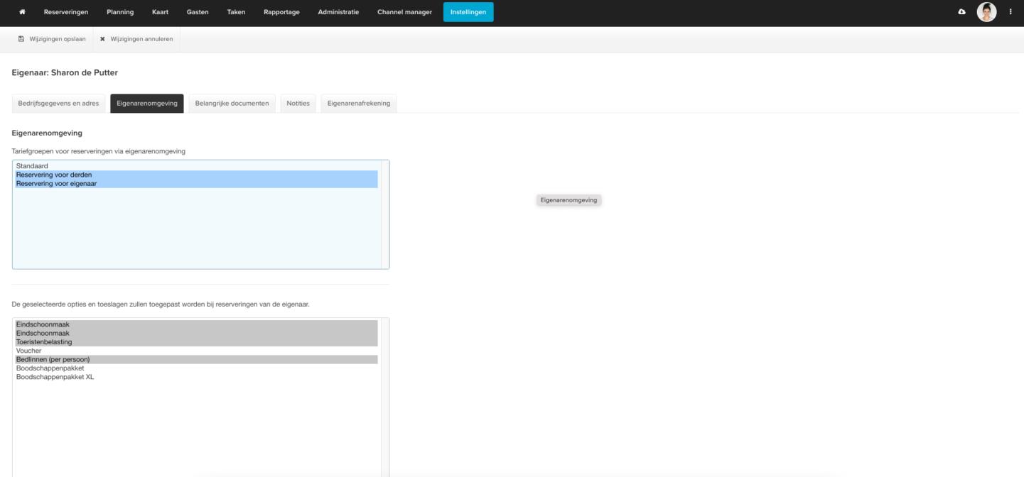The height and width of the screenshot is (477, 1024).
Task: Open the Channel manager menu
Action: 404,12
